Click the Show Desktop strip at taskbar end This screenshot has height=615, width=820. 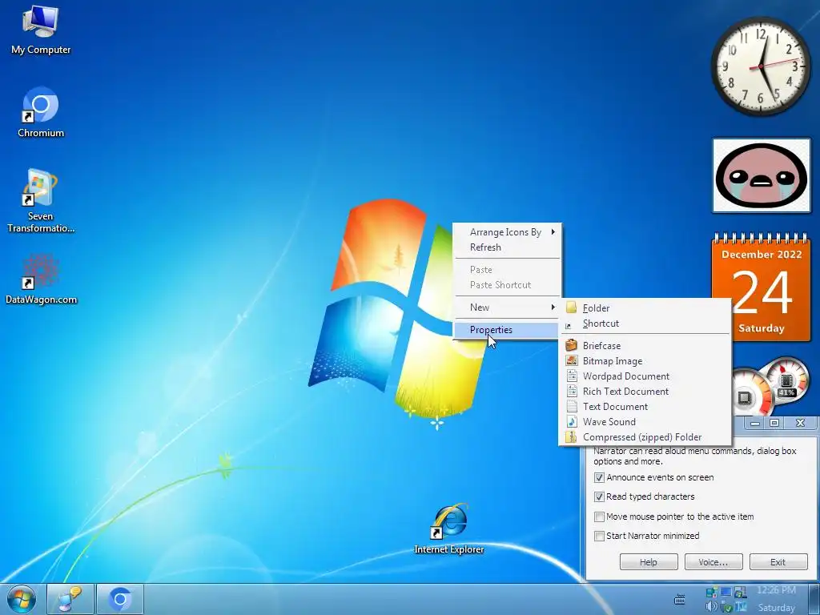coord(814,599)
